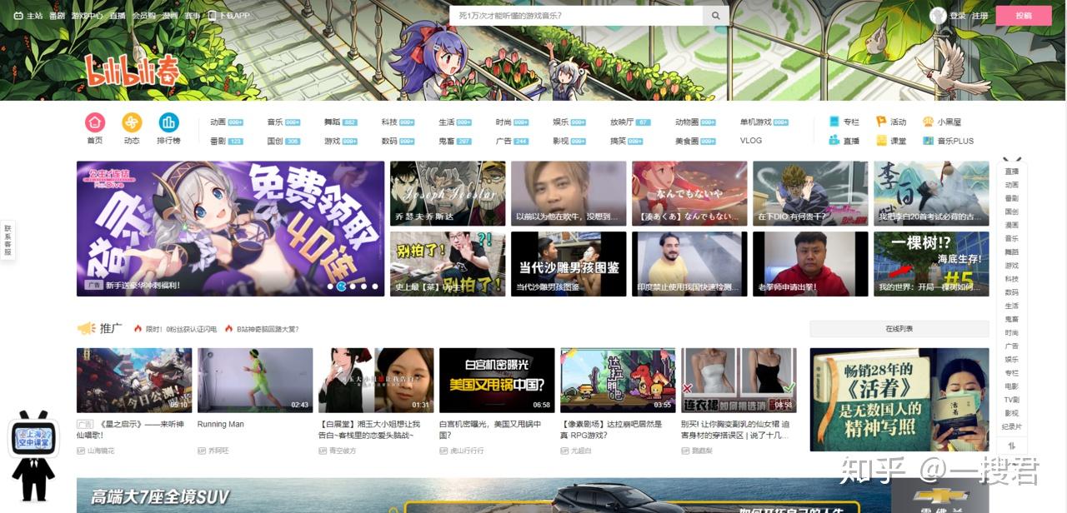Select the 舞蹈 channel with its count badge
Screen dimensions: 1067x513
[x=341, y=122]
